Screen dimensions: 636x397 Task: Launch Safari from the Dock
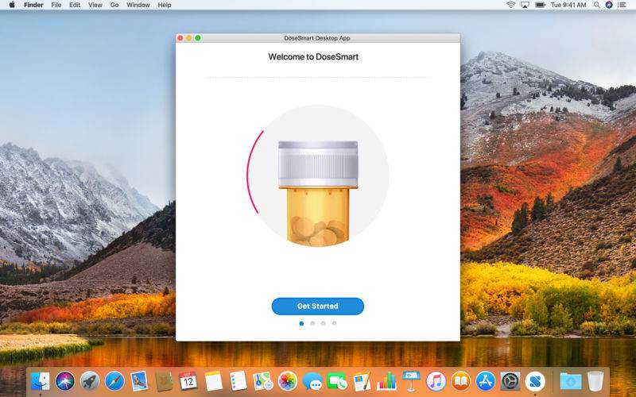(x=114, y=381)
